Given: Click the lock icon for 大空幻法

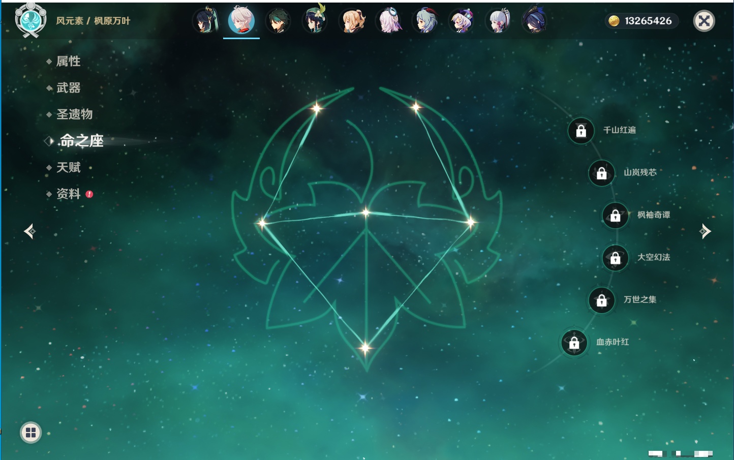Looking at the screenshot, I should (616, 258).
